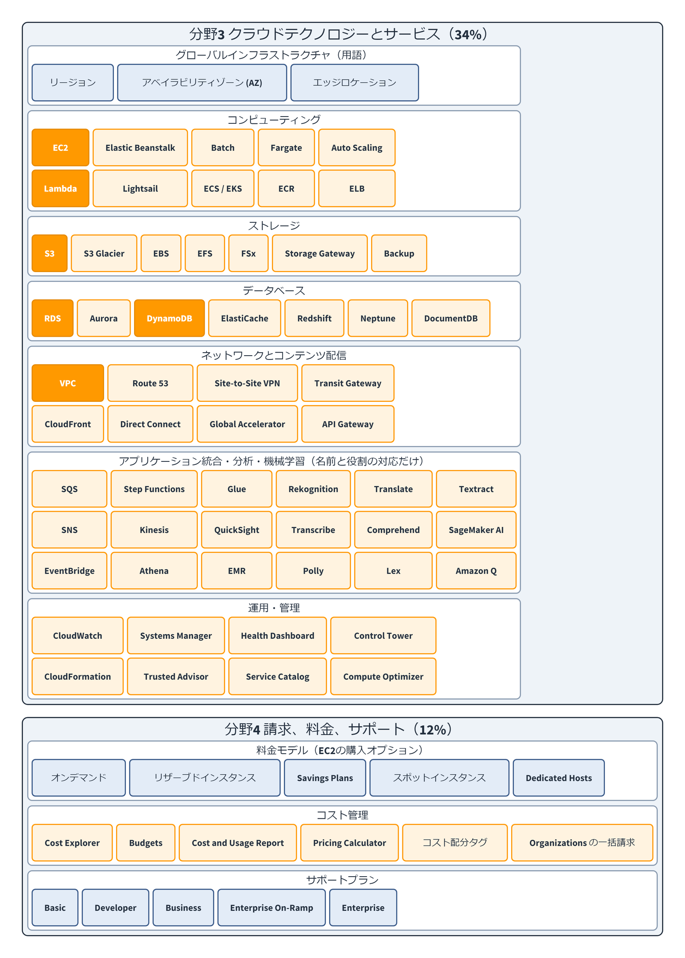Click the EC2 service box
The height and width of the screenshot is (958, 685).
point(60,147)
